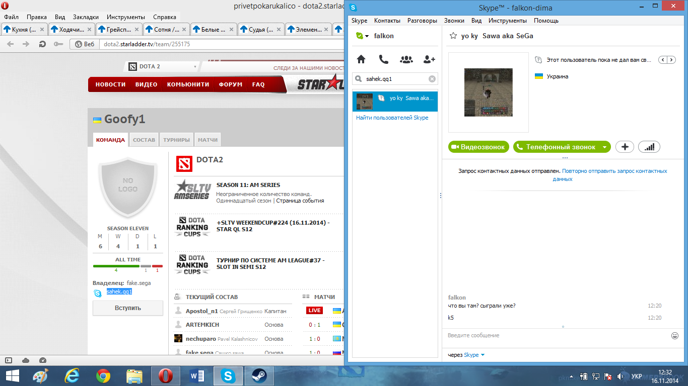Viewport: 688px width, 386px height.
Task: Star yo ky Sawa as favorite
Action: pos(453,36)
